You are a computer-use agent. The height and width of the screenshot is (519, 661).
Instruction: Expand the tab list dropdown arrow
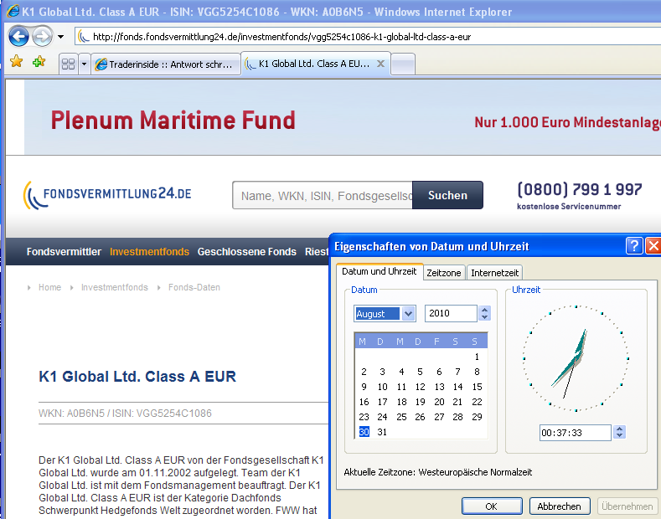coord(84,64)
